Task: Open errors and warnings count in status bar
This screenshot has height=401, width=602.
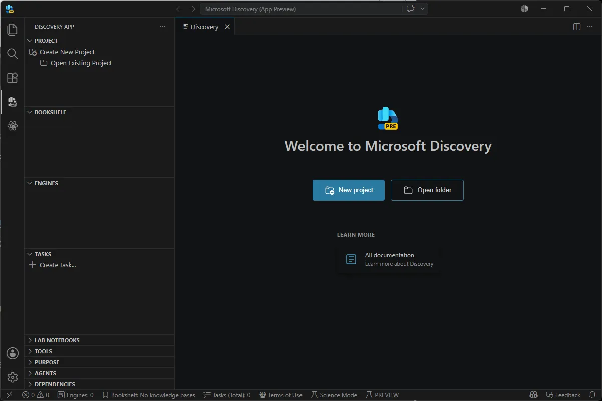Action: pyautogui.click(x=36, y=395)
